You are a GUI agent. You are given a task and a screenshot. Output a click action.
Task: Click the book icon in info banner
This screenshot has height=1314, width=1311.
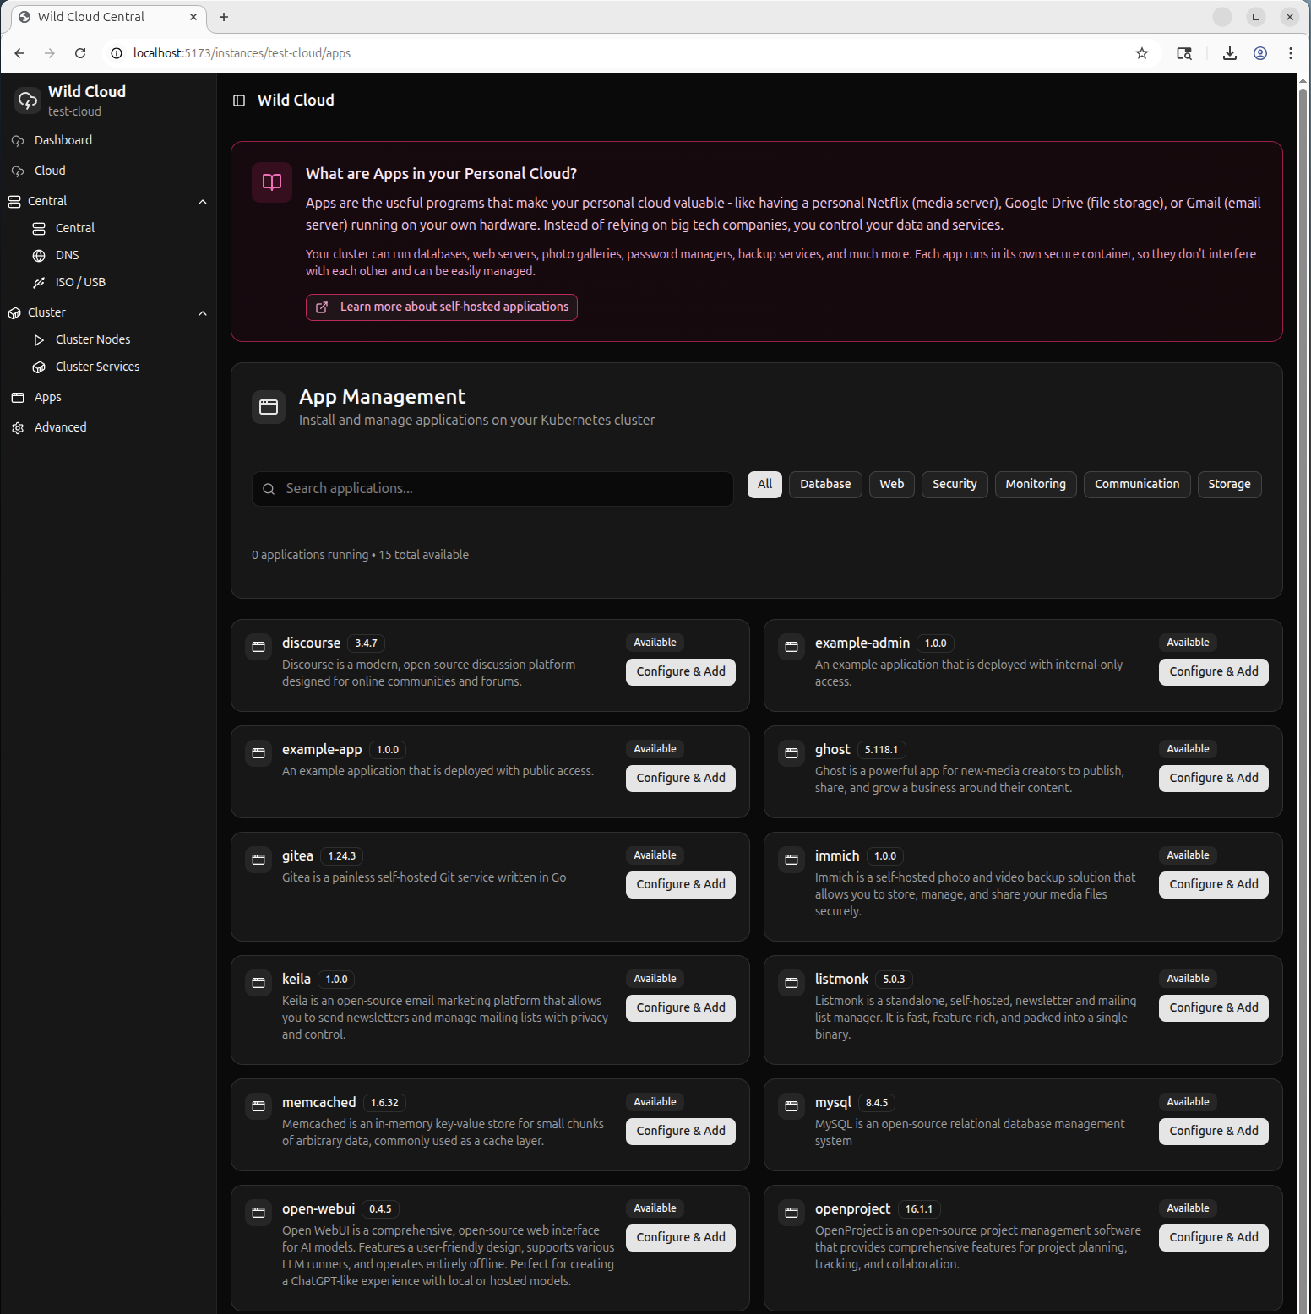tap(272, 182)
